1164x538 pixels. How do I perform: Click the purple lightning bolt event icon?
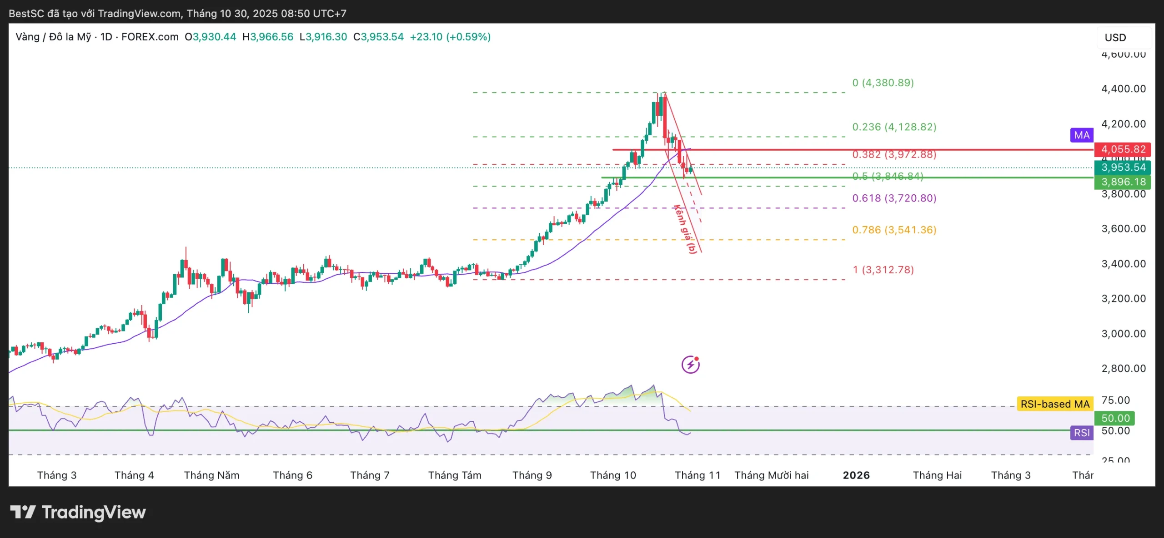tap(690, 365)
